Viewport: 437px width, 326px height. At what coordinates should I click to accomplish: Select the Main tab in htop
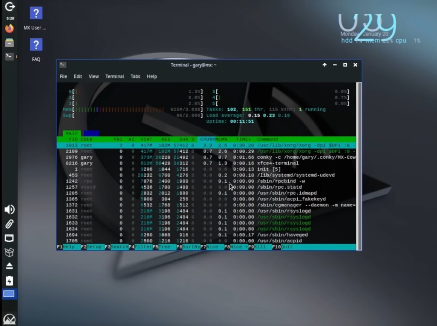[x=71, y=133]
